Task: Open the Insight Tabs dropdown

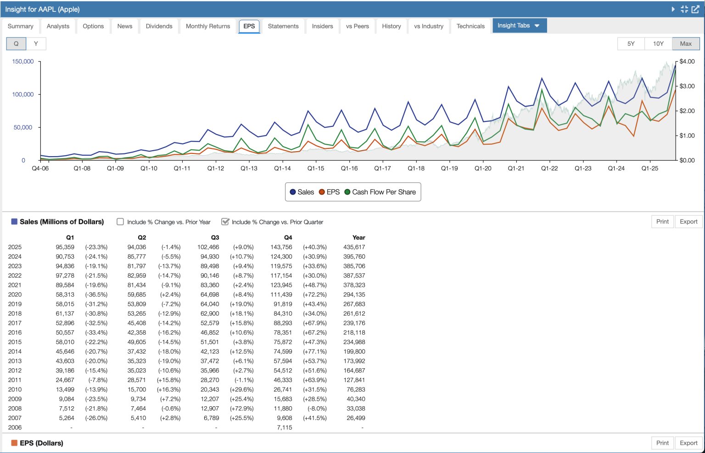Action: click(519, 26)
